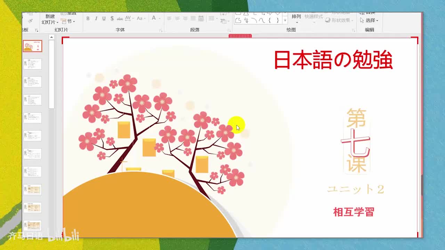
Task: Select the ninth slide thumbnail
Action: (32, 190)
